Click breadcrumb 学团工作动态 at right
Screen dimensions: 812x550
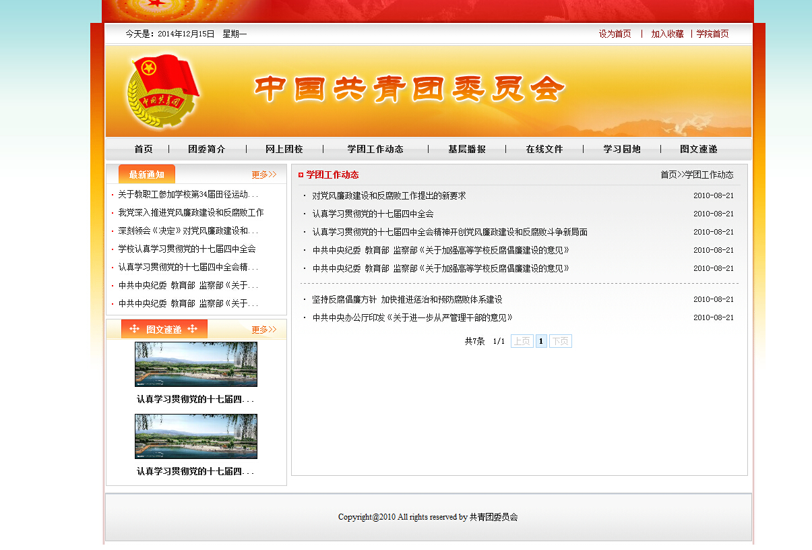[710, 175]
